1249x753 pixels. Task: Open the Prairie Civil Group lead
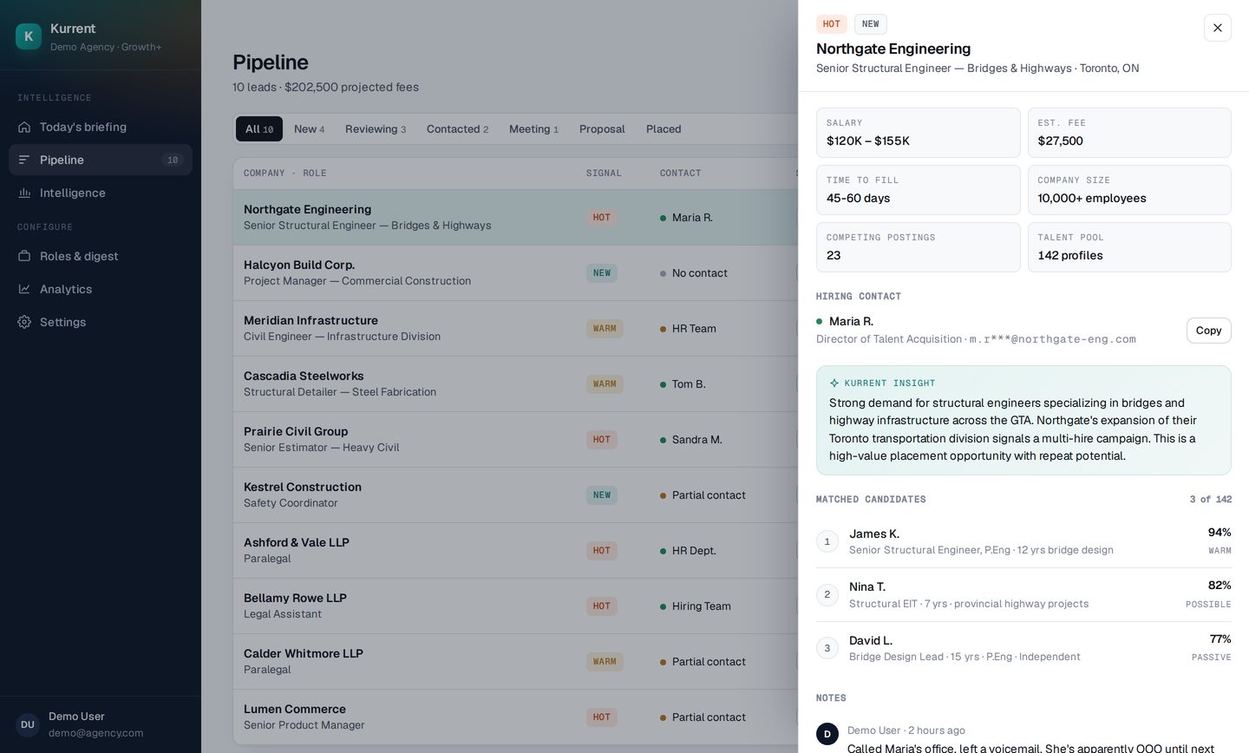pyautogui.click(x=515, y=440)
